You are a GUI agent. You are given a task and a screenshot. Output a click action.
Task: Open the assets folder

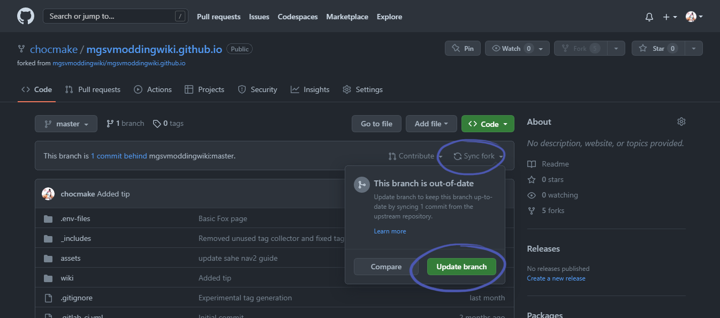[71, 258]
